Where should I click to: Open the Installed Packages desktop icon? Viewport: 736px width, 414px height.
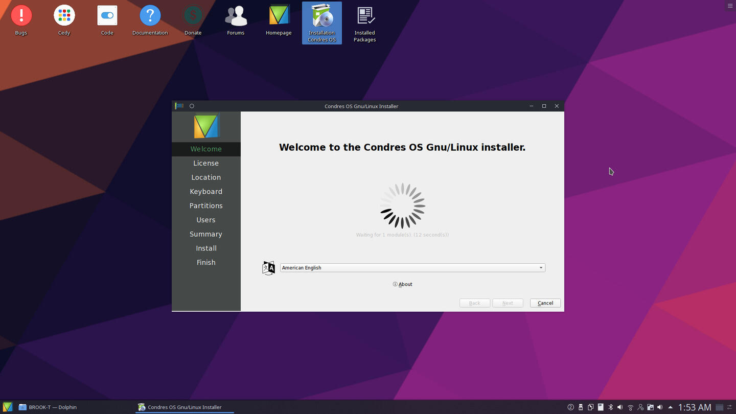[x=364, y=23]
